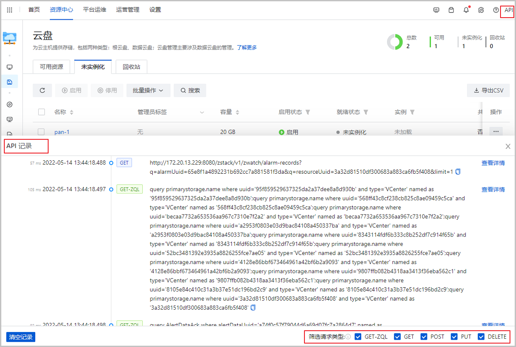Click 清空记录 to clear API records

(x=20, y=337)
